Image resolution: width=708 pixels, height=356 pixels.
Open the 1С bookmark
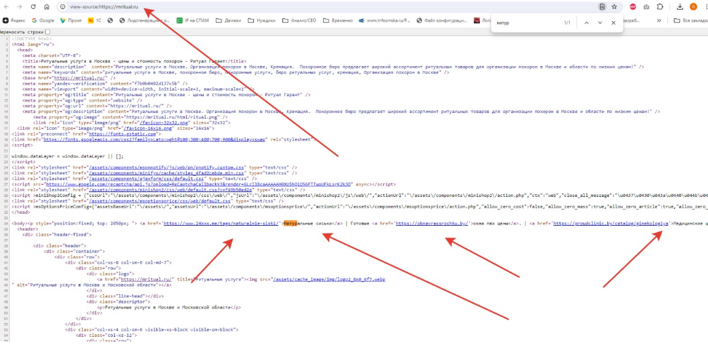pos(95,20)
